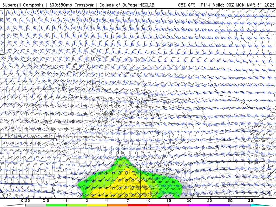276x207 pixels.
Task: Select the gray 0.25–0.5 color bar segment
Action: [x=36, y=205]
